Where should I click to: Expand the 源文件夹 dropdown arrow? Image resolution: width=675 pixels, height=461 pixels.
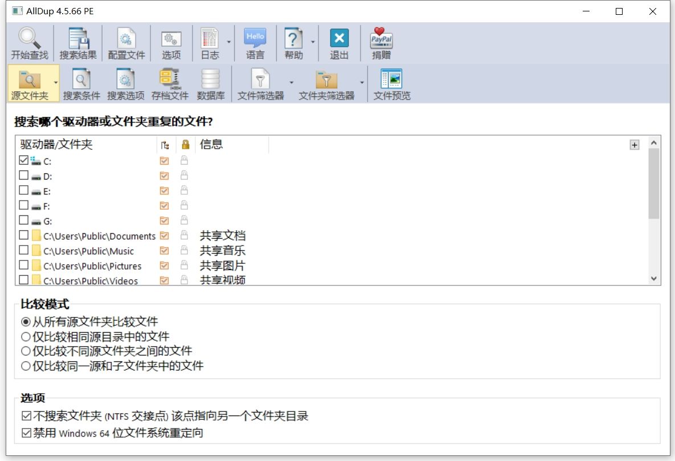(55, 83)
